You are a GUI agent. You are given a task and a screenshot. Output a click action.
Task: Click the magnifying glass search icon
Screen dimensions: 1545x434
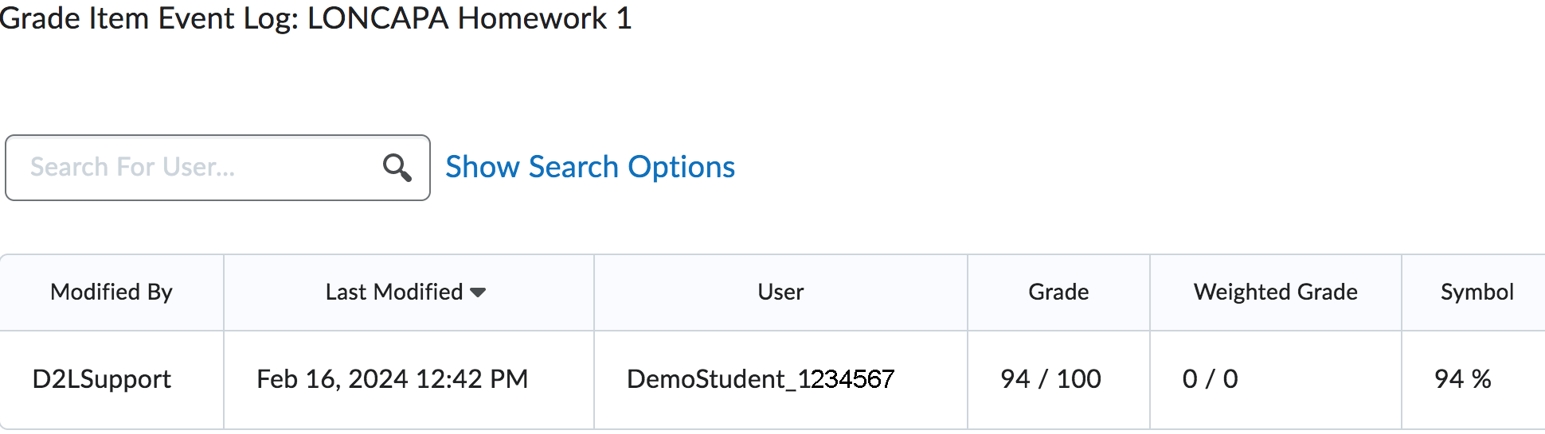coord(397,168)
